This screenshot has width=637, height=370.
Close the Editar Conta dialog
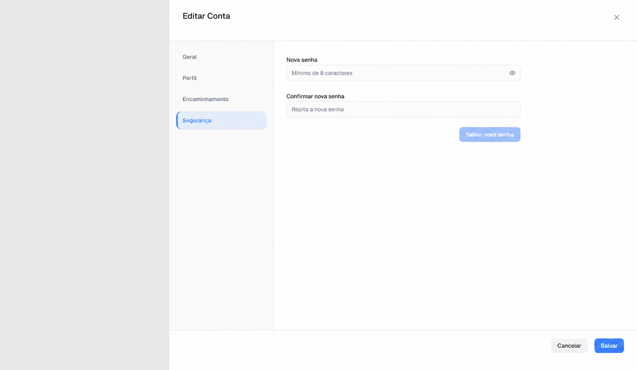pyautogui.click(x=616, y=17)
